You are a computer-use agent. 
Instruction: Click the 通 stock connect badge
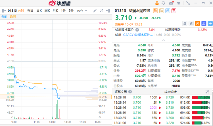[x=168, y=11]
